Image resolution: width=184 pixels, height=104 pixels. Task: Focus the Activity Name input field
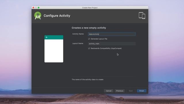point(112,34)
